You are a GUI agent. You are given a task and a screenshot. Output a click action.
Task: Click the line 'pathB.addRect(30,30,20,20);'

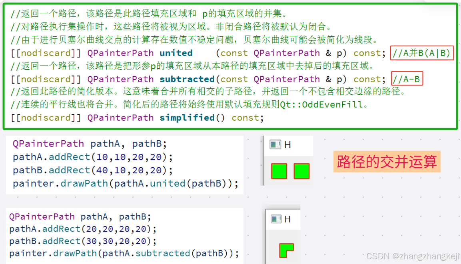coord(83,241)
